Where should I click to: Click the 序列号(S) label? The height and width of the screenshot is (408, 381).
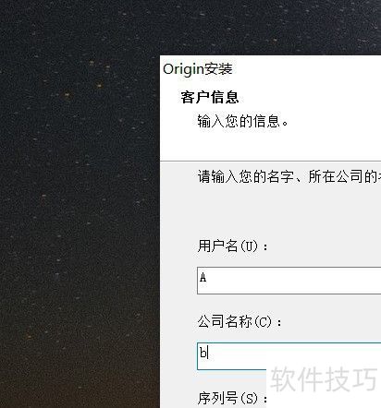click(232, 398)
